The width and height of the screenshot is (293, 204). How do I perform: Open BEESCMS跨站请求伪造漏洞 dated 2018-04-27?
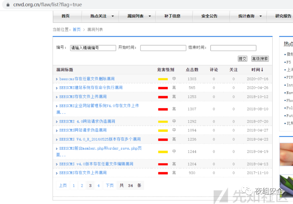[x=83, y=130]
